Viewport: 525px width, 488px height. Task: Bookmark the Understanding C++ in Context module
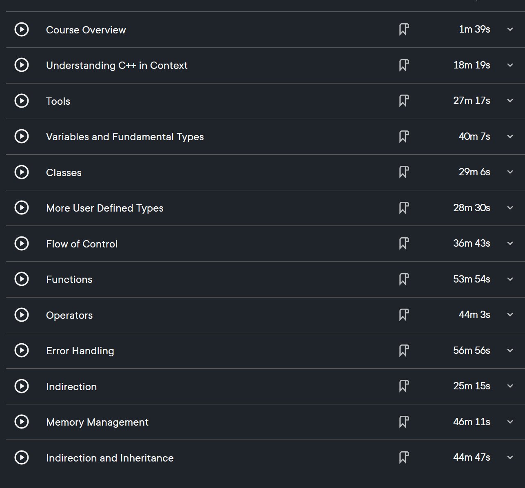point(404,65)
